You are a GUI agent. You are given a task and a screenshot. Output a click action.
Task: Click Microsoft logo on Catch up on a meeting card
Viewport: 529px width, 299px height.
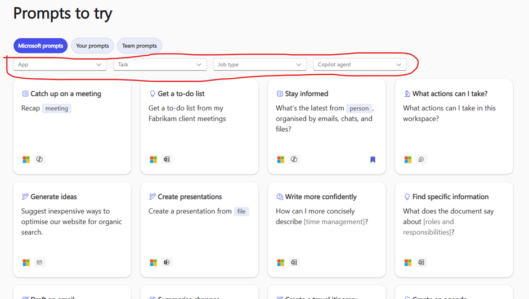(x=26, y=159)
